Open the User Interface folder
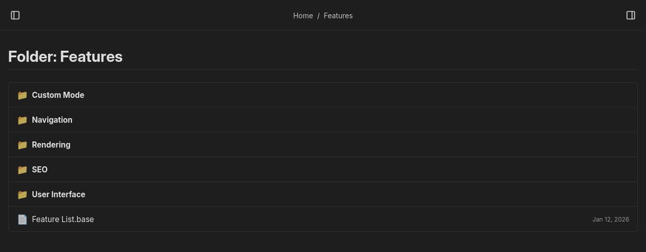 (58, 195)
